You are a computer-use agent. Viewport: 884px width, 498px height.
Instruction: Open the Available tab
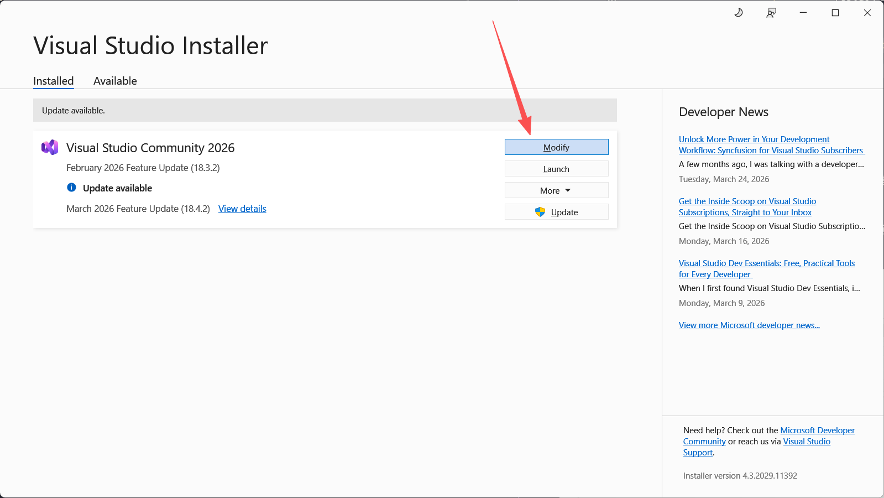point(115,81)
